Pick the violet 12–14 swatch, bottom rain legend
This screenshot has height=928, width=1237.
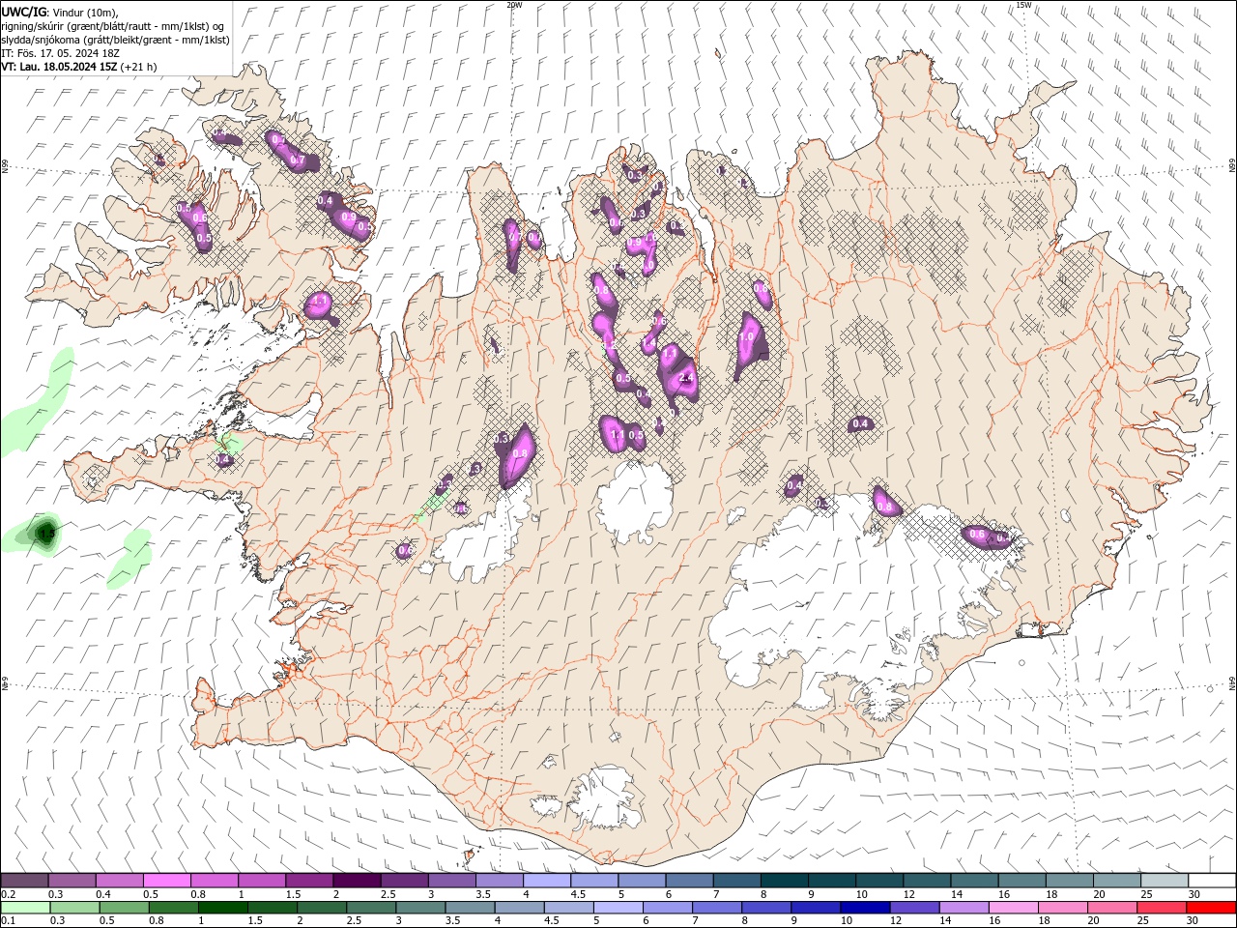coord(914,908)
